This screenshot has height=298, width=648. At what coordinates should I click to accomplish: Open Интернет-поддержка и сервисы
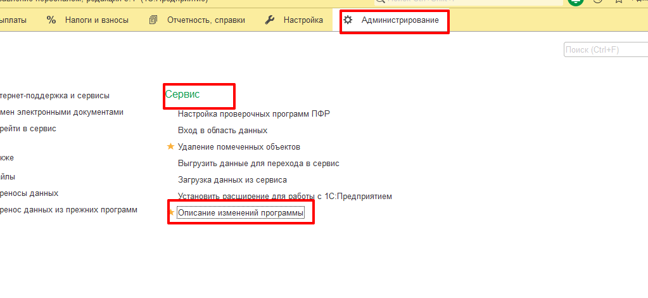point(54,96)
